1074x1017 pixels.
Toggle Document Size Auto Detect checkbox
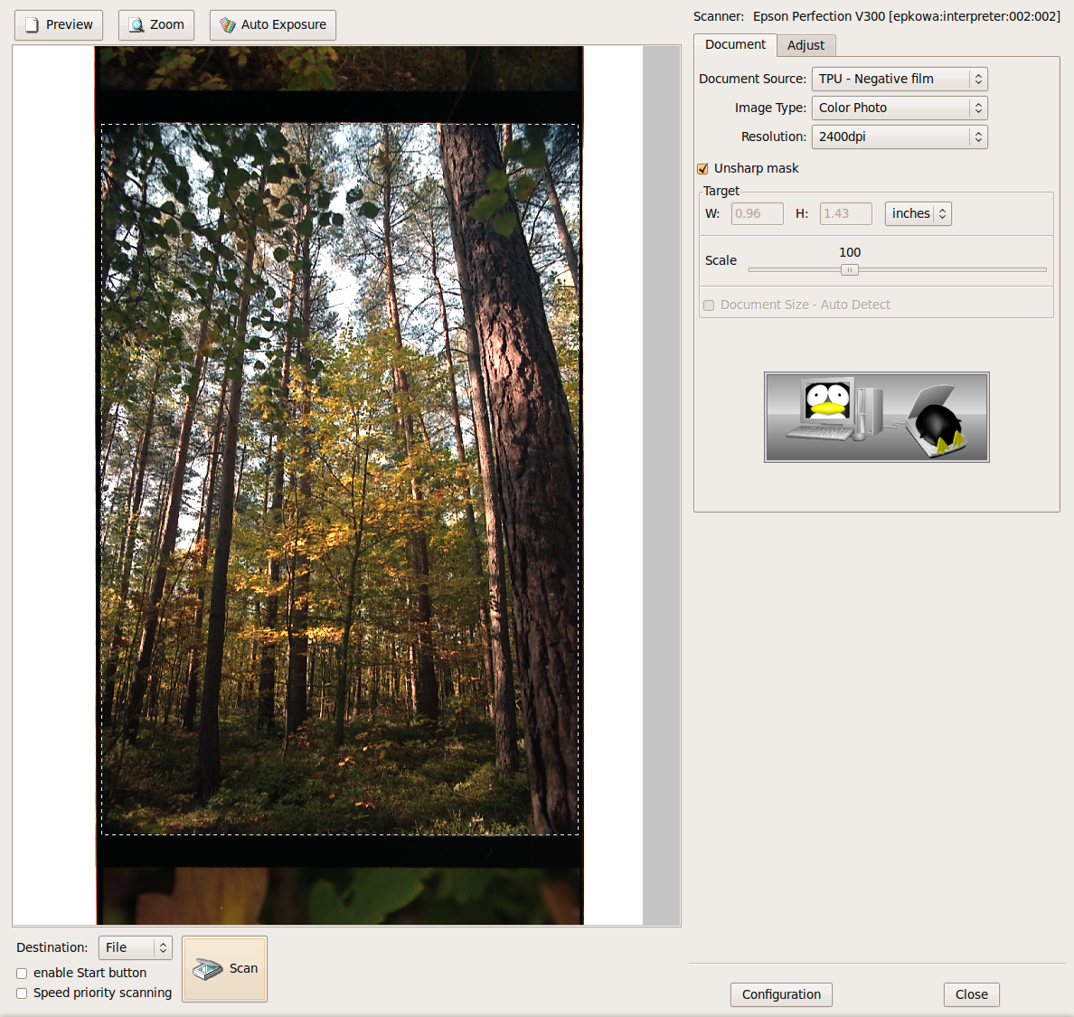coord(709,306)
